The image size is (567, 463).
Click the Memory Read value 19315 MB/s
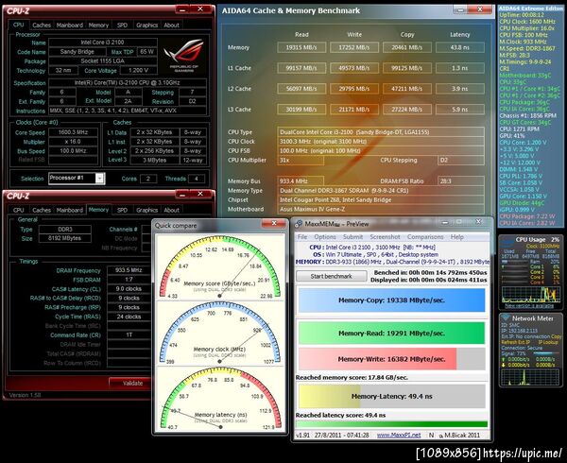pyautogui.click(x=301, y=47)
